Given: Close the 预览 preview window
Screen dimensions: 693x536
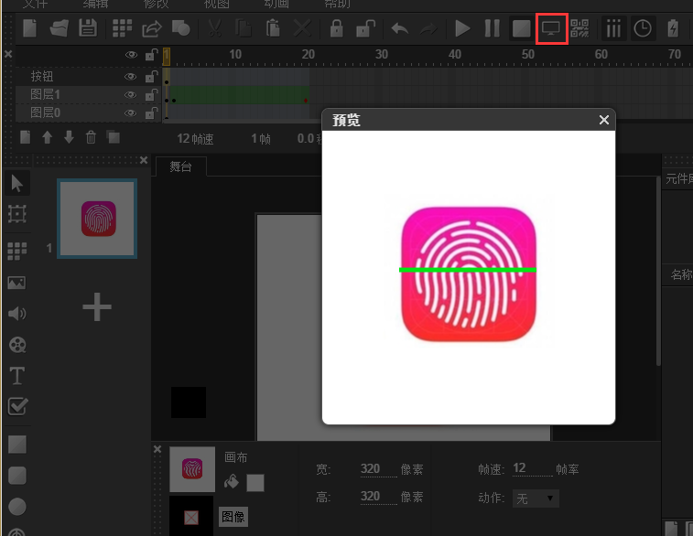Looking at the screenshot, I should (x=603, y=120).
